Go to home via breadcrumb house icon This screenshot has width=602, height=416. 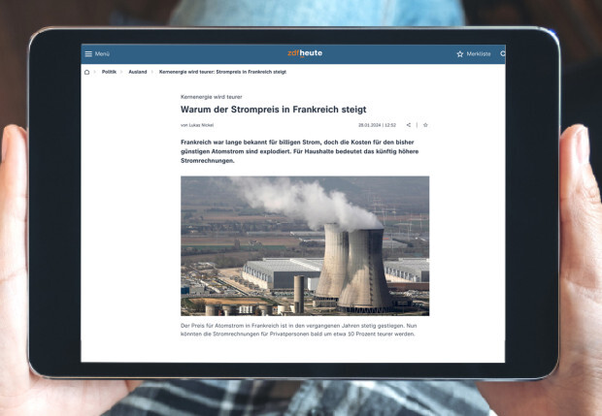click(x=86, y=72)
